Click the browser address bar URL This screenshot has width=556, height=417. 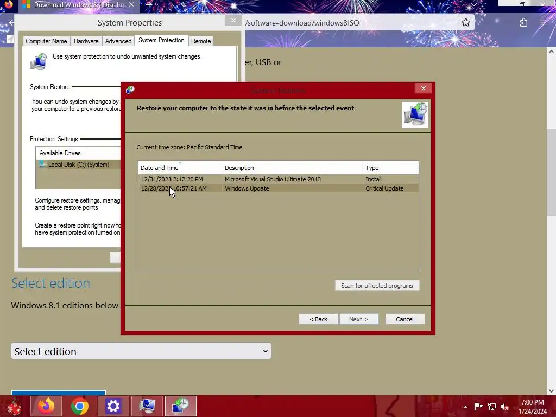(x=302, y=23)
